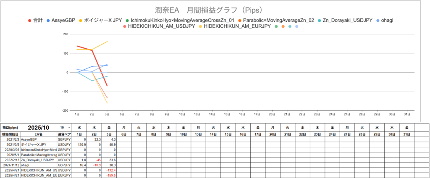Select the EA名 column header cell

tap(38, 134)
